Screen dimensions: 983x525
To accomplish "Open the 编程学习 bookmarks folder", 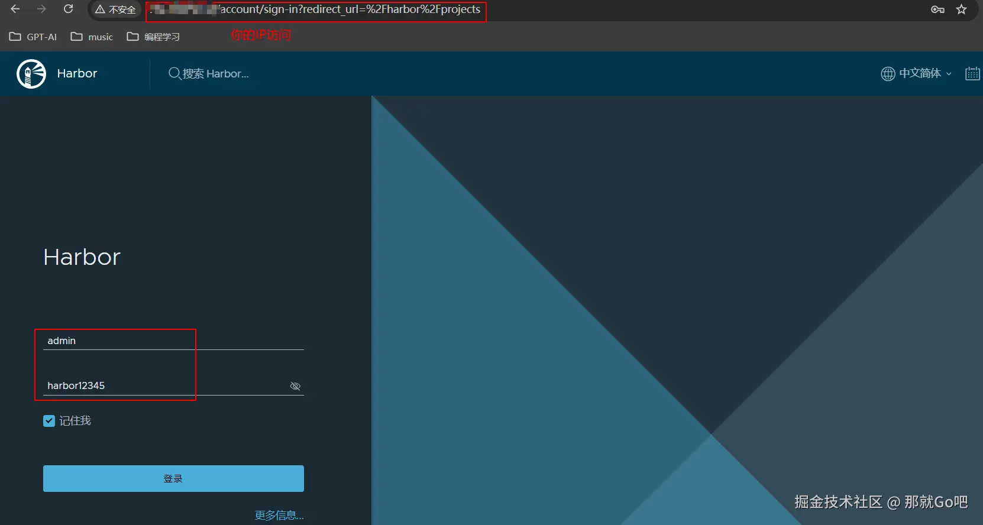I will 153,37.
